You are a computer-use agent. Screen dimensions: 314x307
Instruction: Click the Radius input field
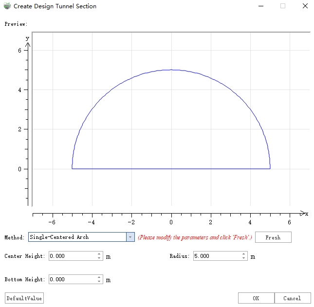pos(217,256)
